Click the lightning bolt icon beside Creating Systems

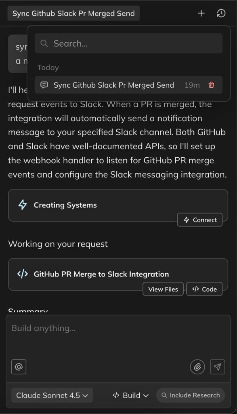click(23, 205)
